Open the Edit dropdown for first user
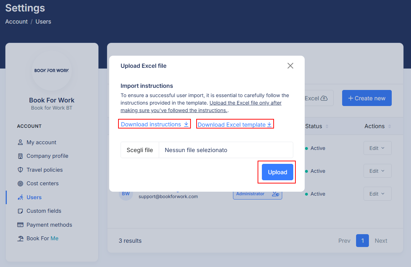 pyautogui.click(x=377, y=148)
